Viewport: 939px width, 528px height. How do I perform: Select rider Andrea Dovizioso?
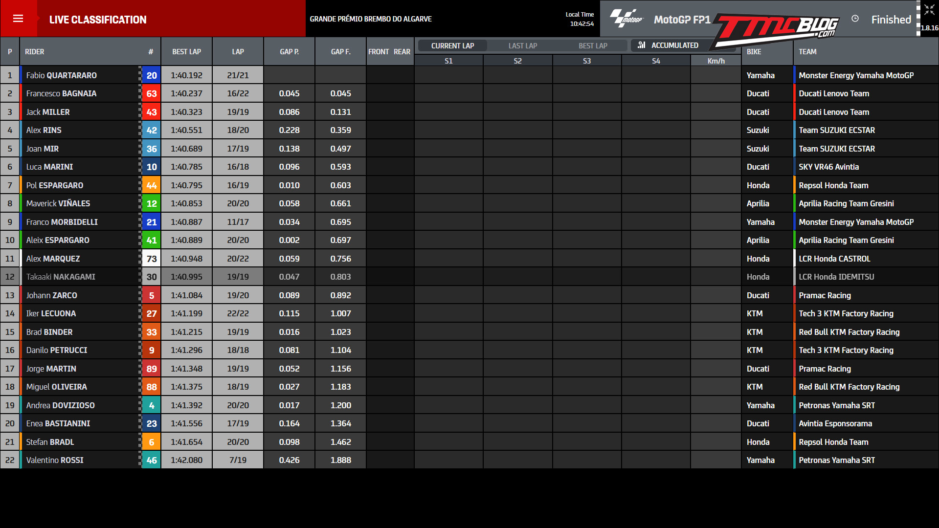point(61,405)
